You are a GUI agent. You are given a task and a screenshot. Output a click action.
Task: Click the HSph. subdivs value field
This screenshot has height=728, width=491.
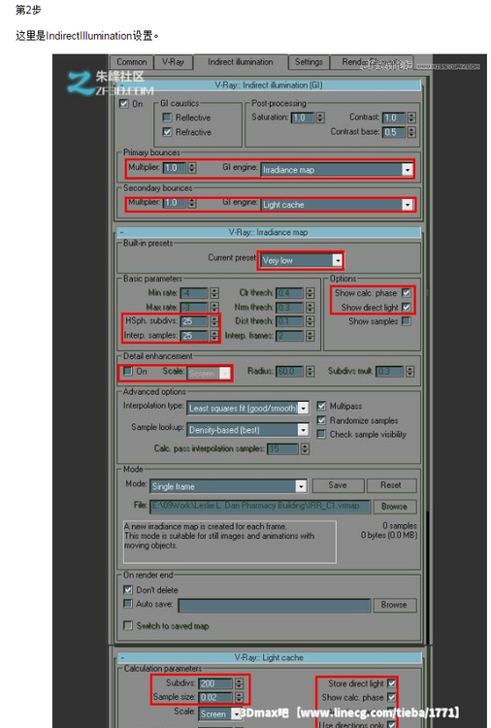(x=194, y=321)
